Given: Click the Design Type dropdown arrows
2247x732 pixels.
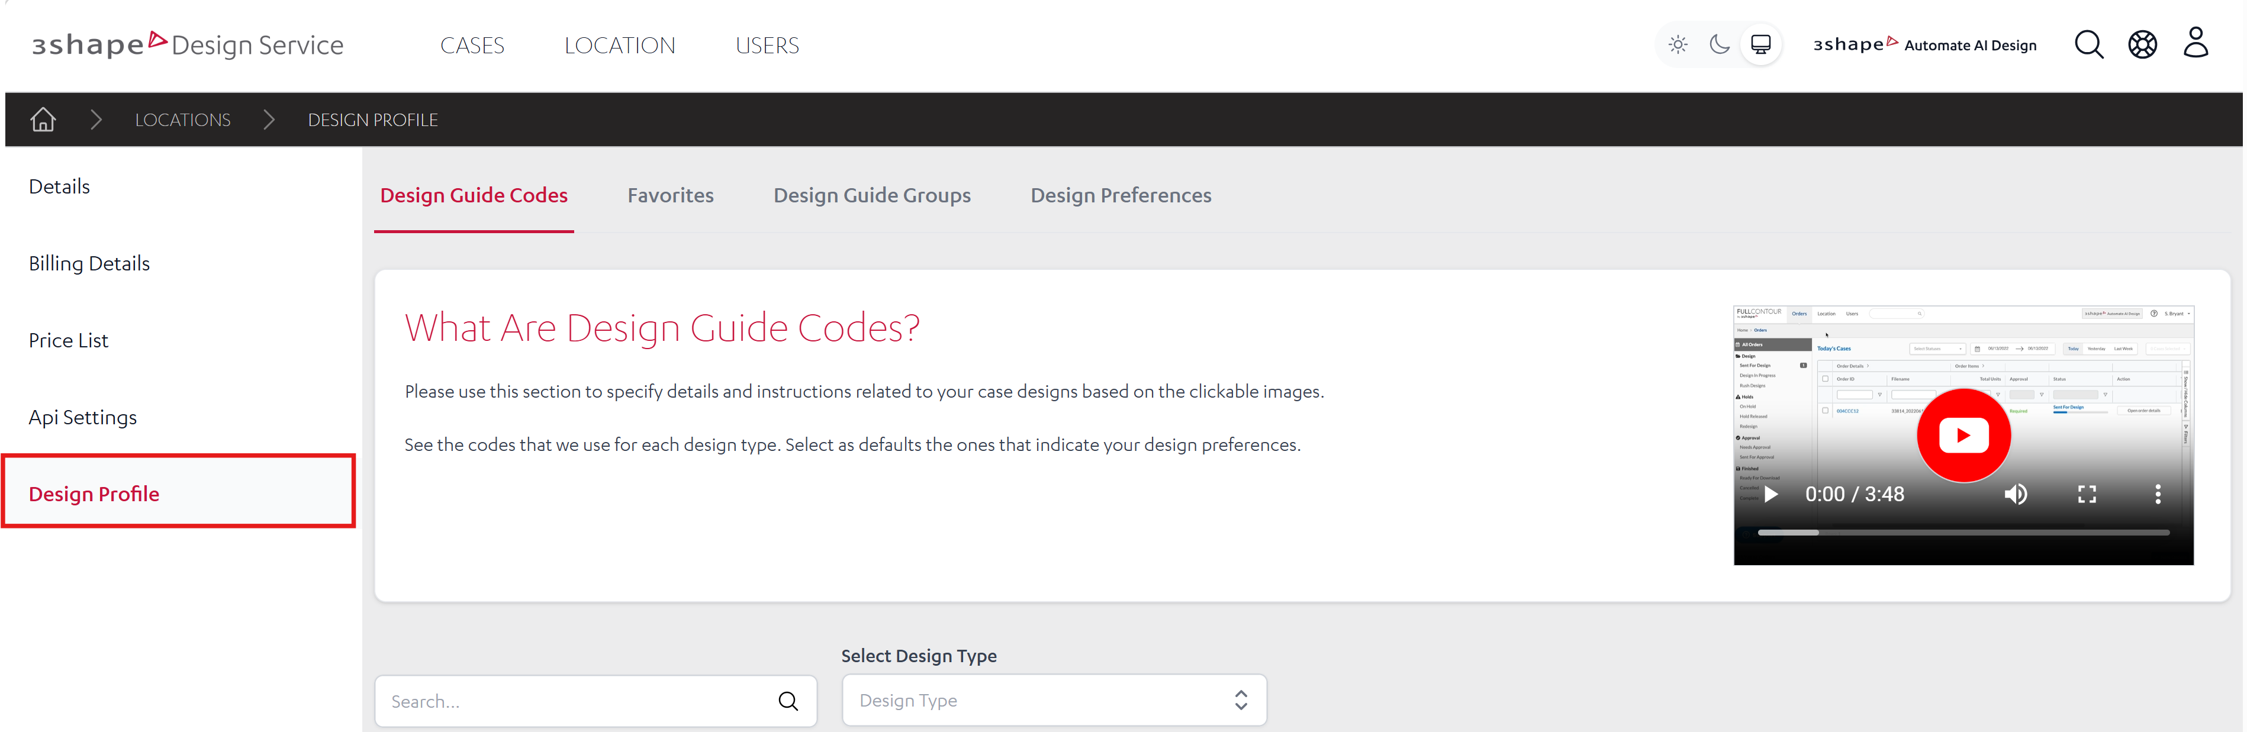Looking at the screenshot, I should point(1240,699).
